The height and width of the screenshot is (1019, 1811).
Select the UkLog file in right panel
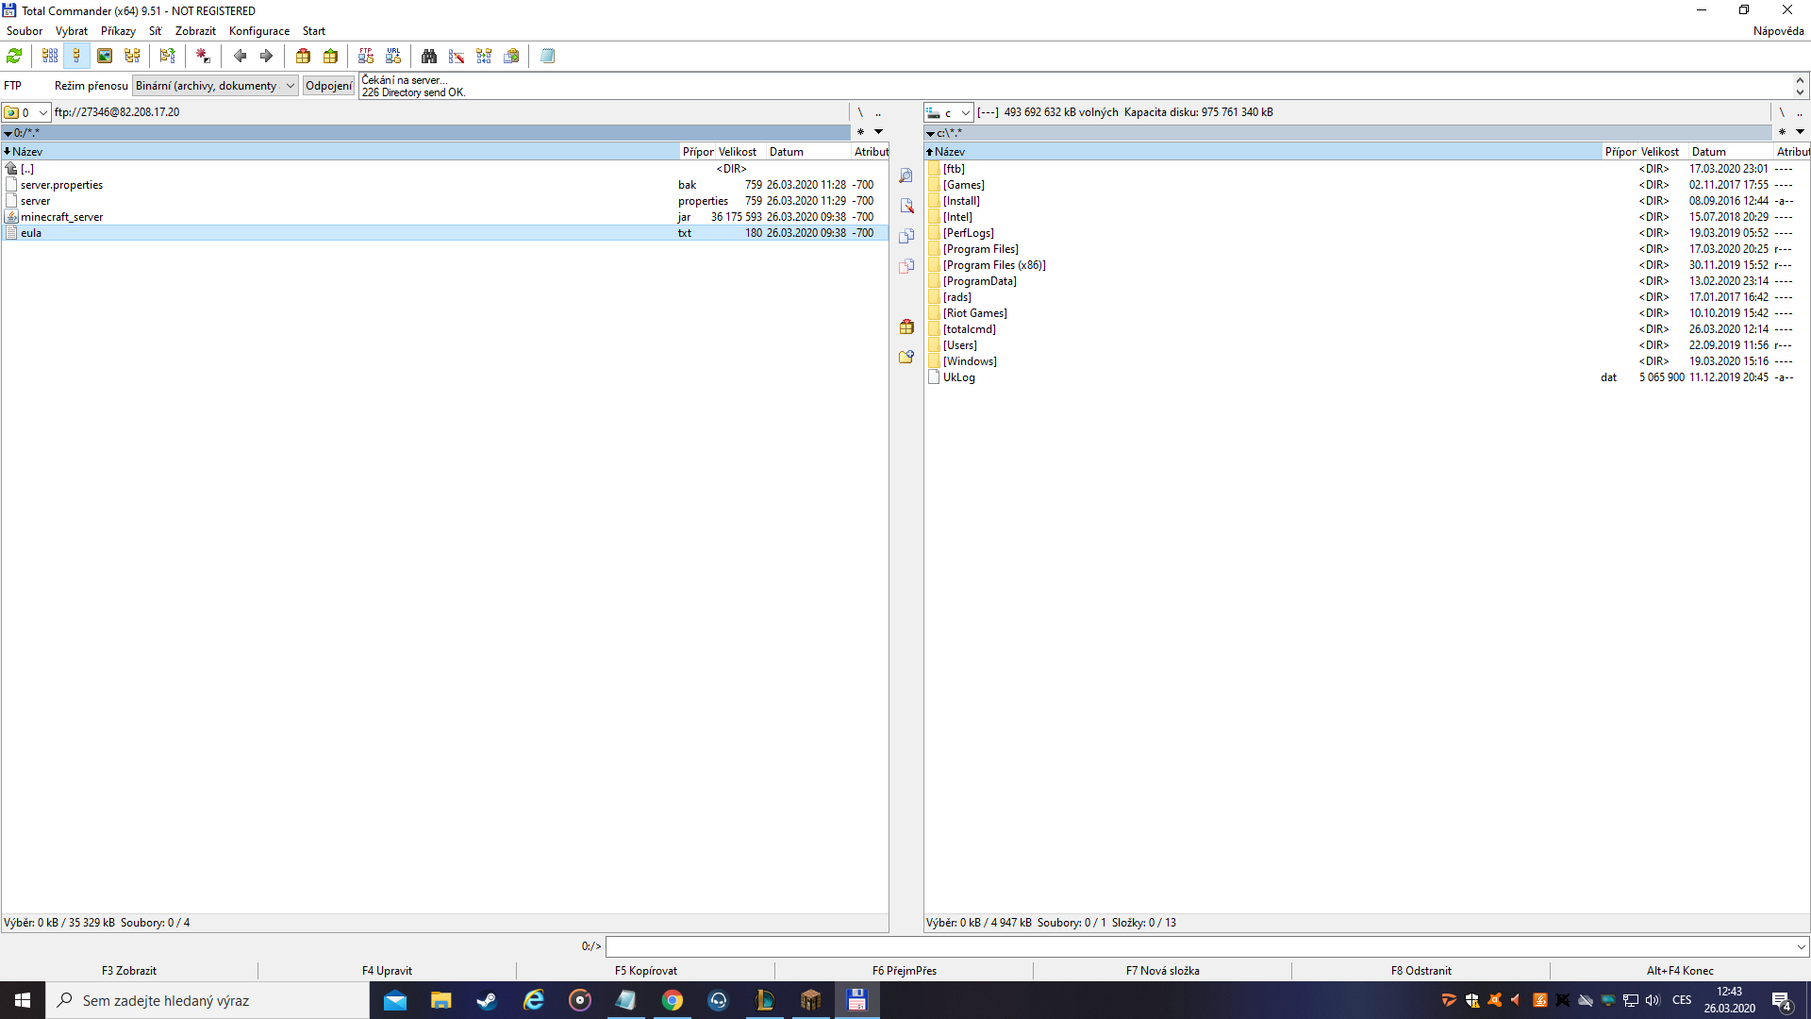coord(1366,377)
